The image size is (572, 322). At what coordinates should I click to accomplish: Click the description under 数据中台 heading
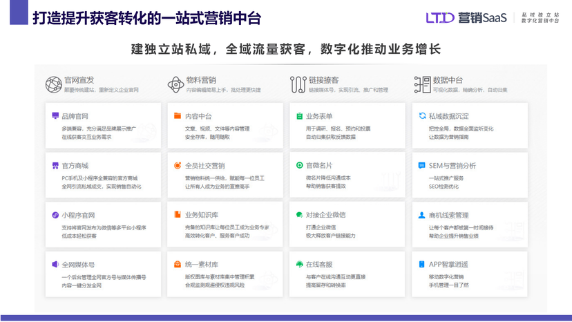click(x=470, y=90)
